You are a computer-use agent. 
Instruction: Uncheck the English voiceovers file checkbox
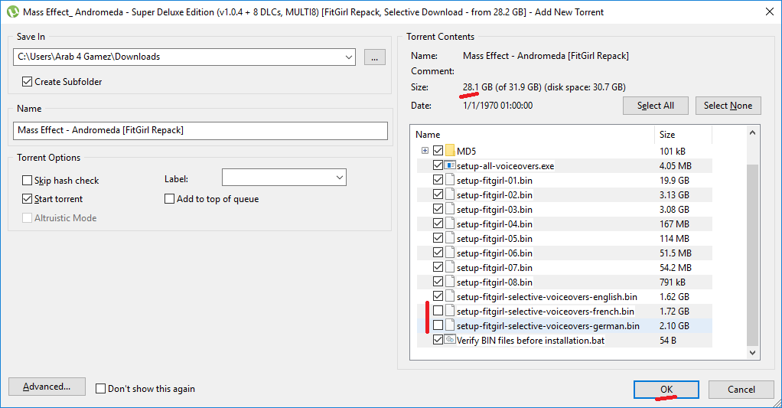click(438, 295)
